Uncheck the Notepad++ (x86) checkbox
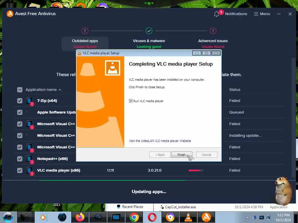 point(20,159)
